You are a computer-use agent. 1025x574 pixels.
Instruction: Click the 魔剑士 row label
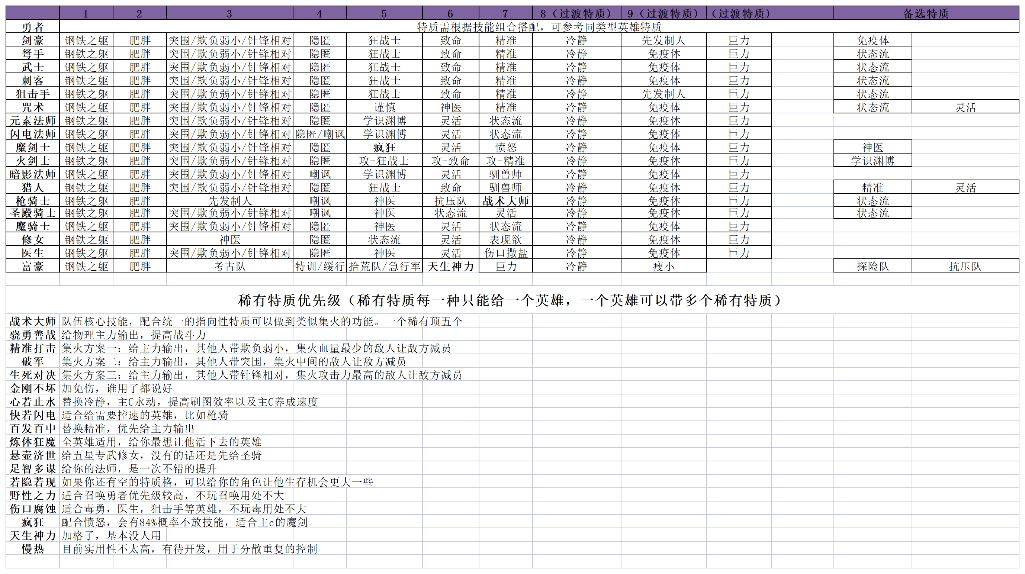pos(33,147)
